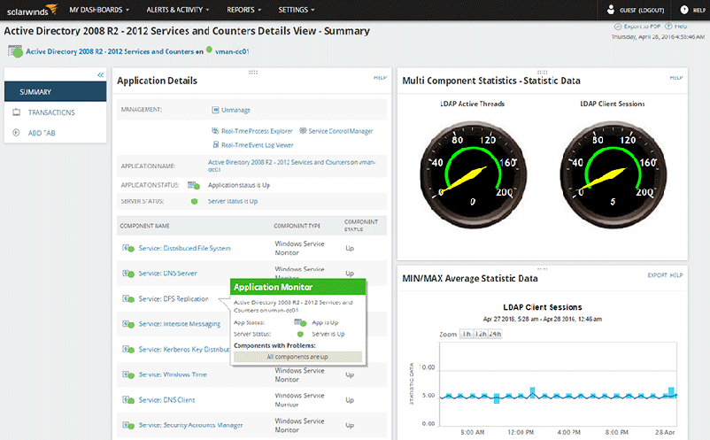This screenshot has width=710, height=440.
Task: Click the green Server Status dot
Action: [x=194, y=202]
